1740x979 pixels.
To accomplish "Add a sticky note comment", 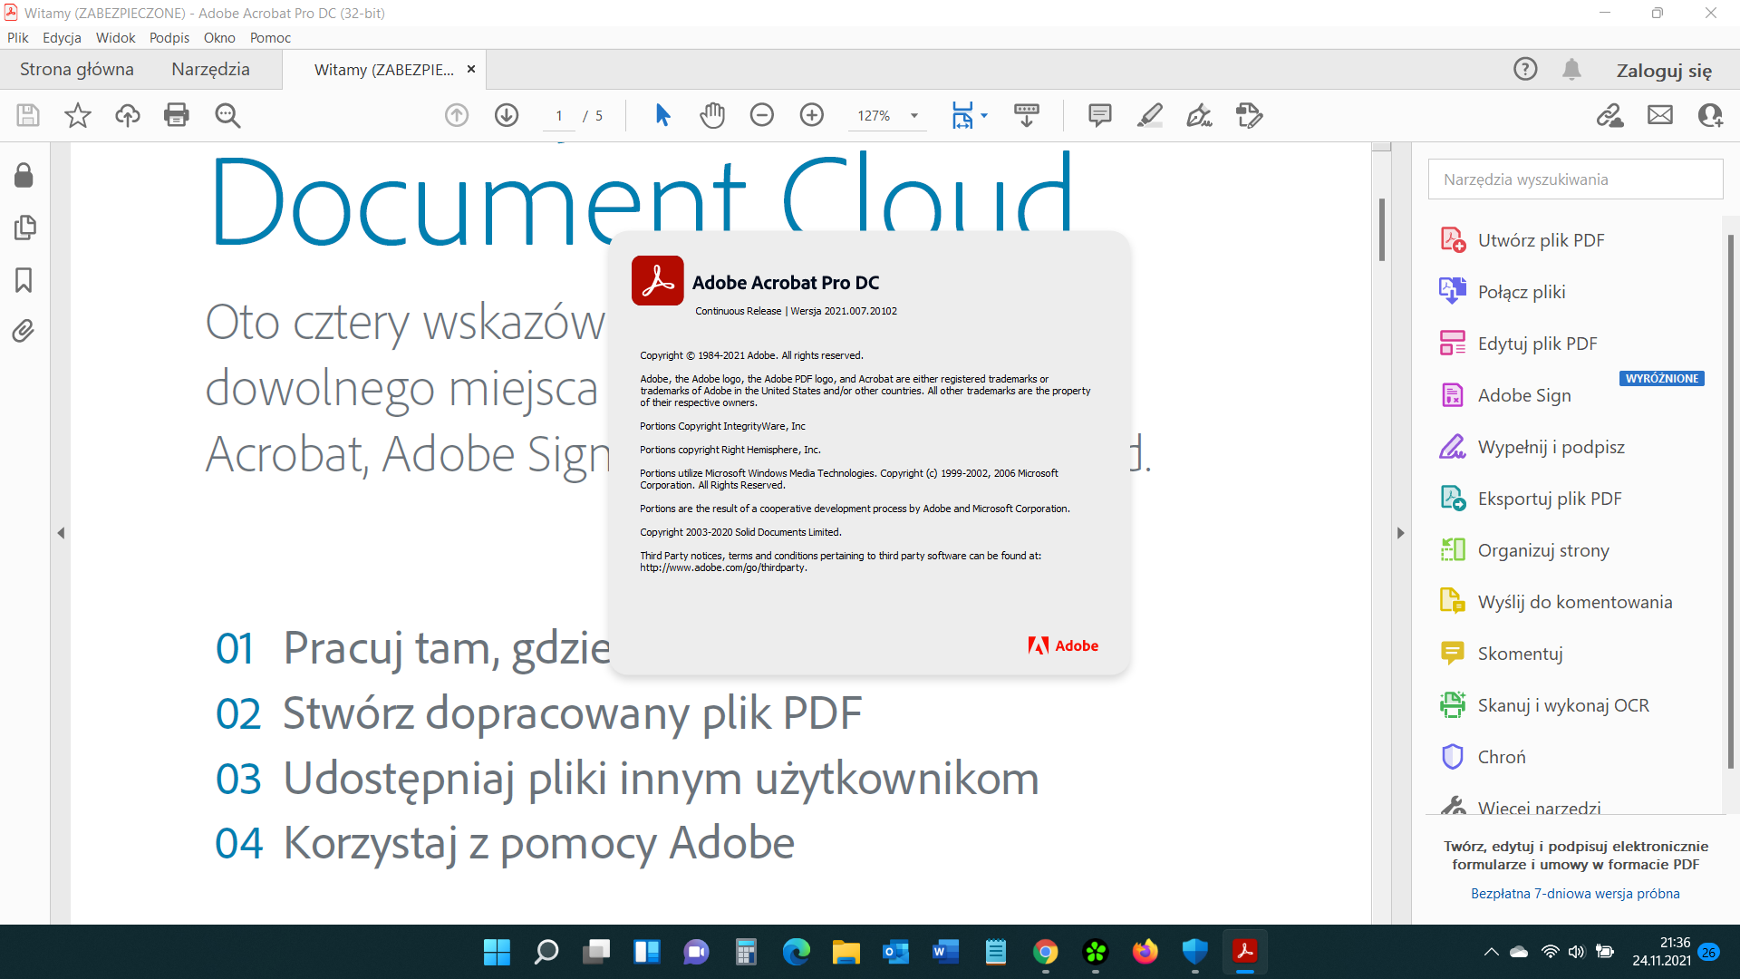I will pyautogui.click(x=1099, y=115).
